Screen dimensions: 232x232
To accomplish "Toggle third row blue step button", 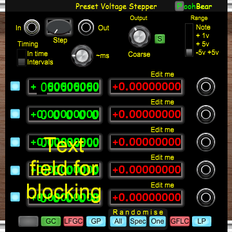I will point(15,142).
